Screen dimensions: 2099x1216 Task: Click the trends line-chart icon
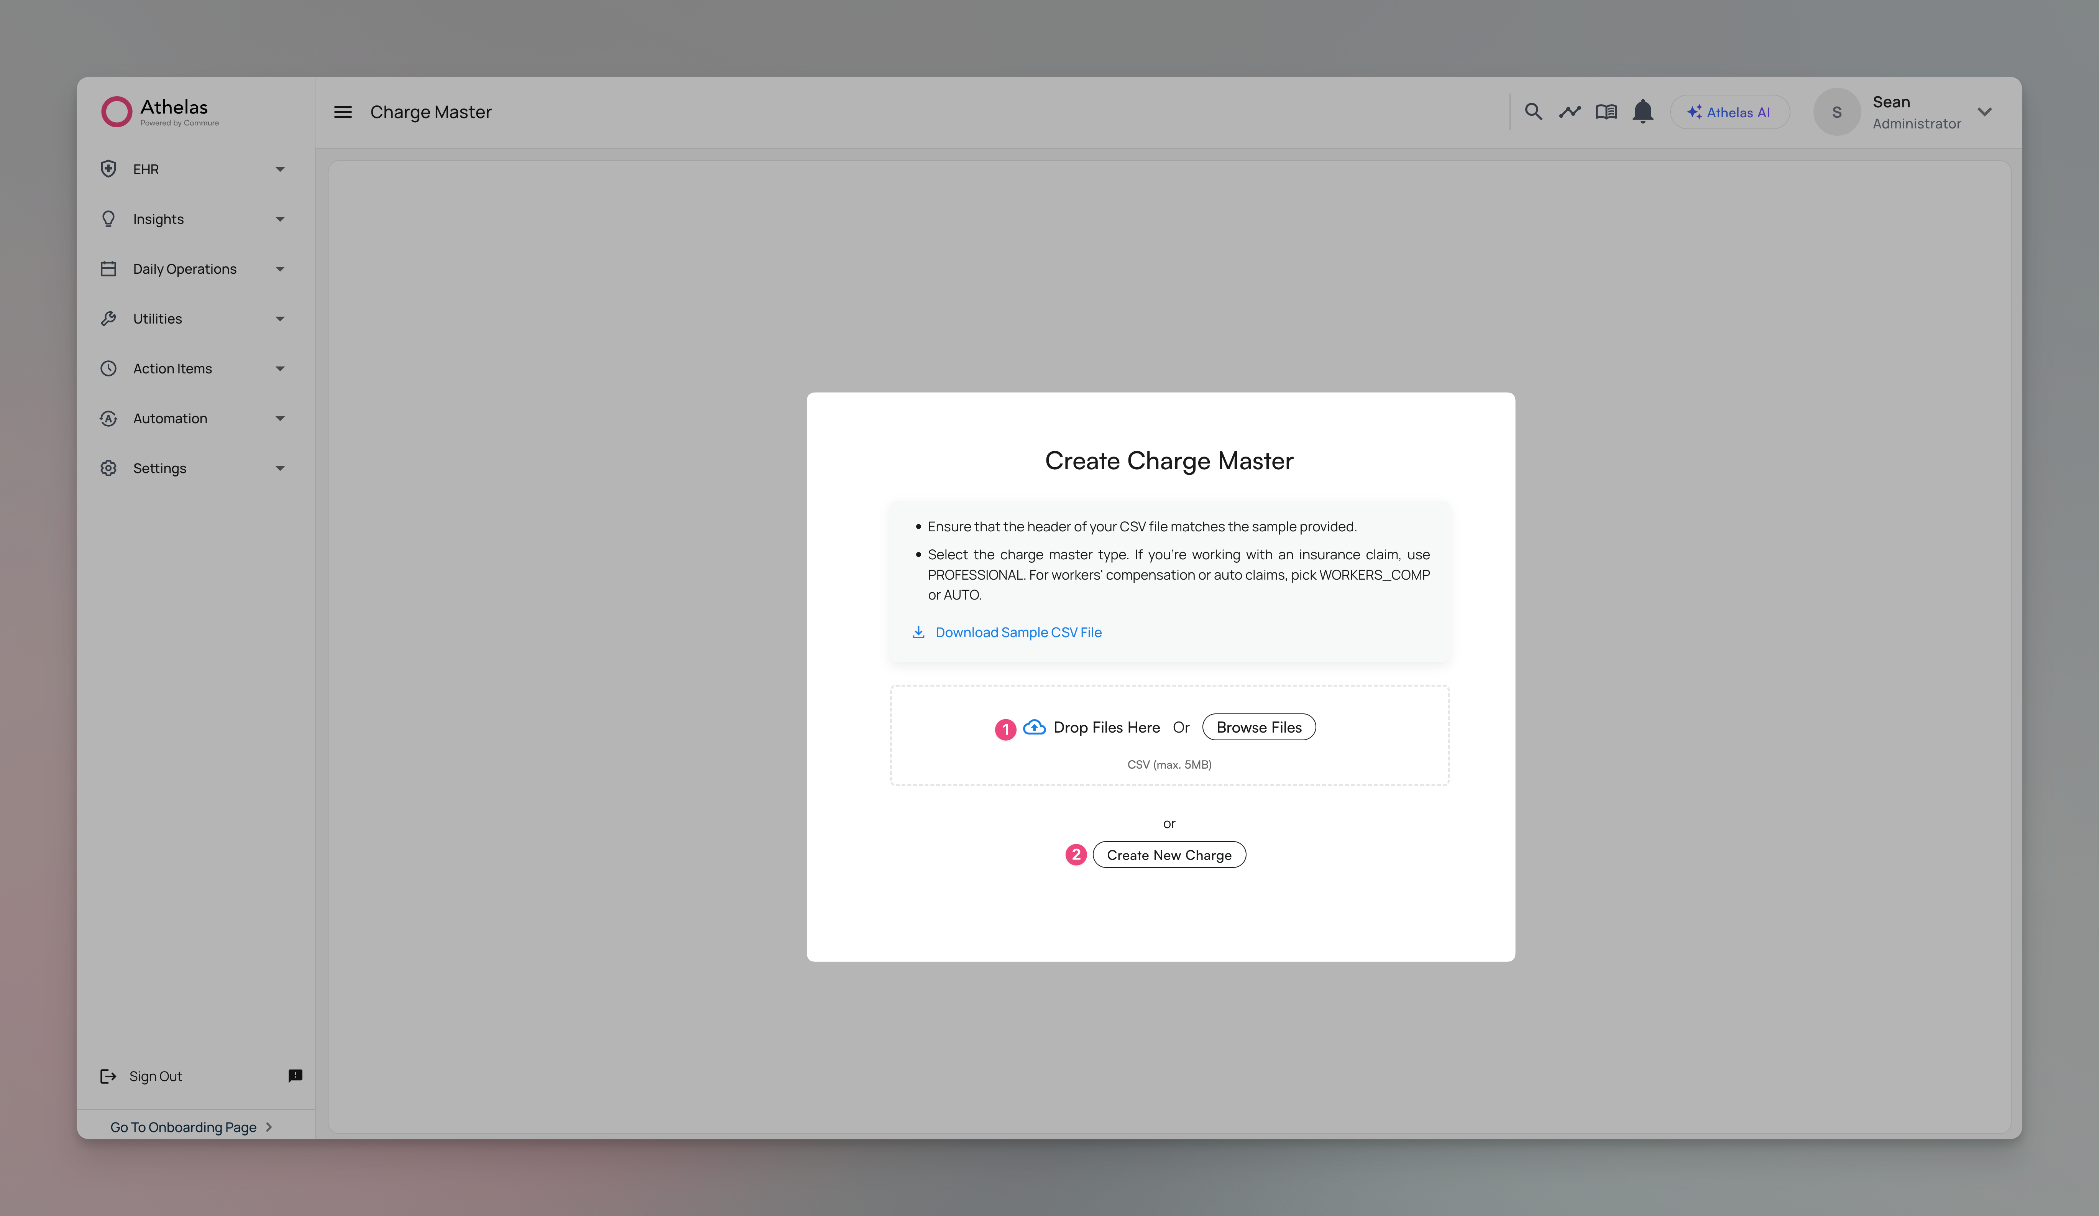click(x=1569, y=111)
